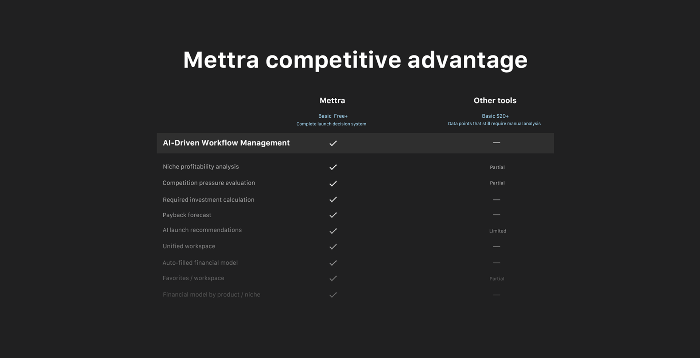Click checkmark for Unified workspace
This screenshot has height=358, width=700.
(x=333, y=247)
